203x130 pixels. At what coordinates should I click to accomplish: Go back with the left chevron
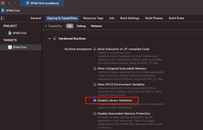[9, 3]
